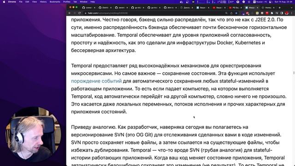The image size is (295, 166).
Task: Click the forward navigation arrow
Action: 75,13
